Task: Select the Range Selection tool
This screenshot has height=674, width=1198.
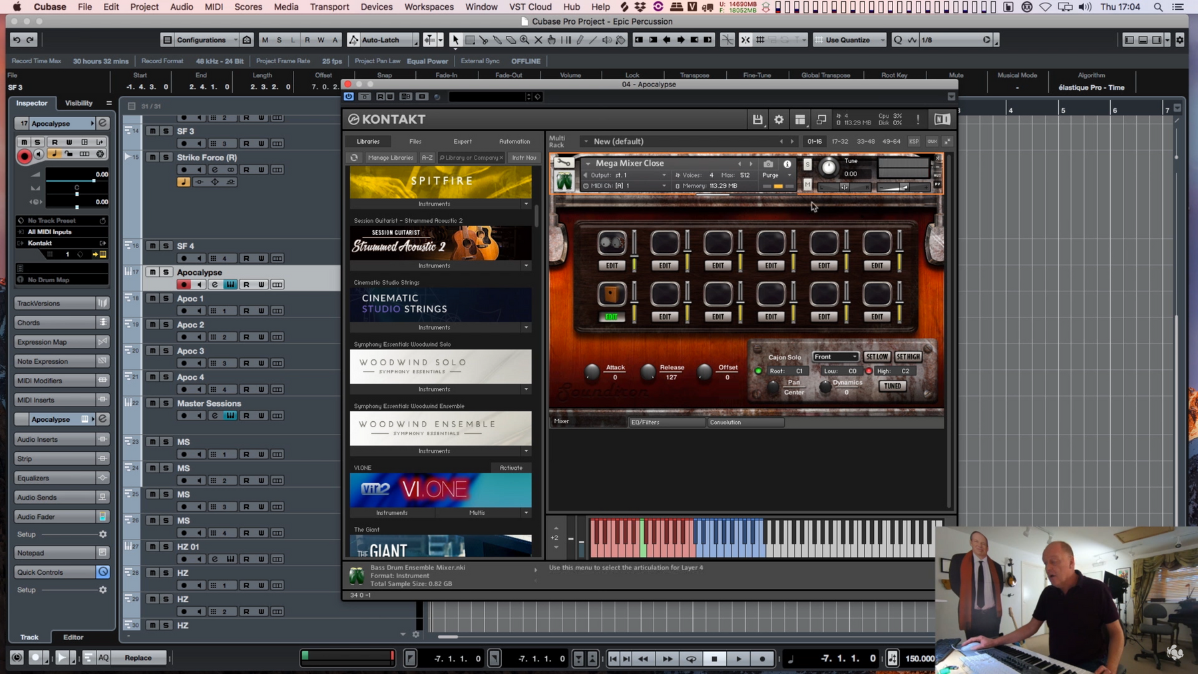Action: [470, 40]
